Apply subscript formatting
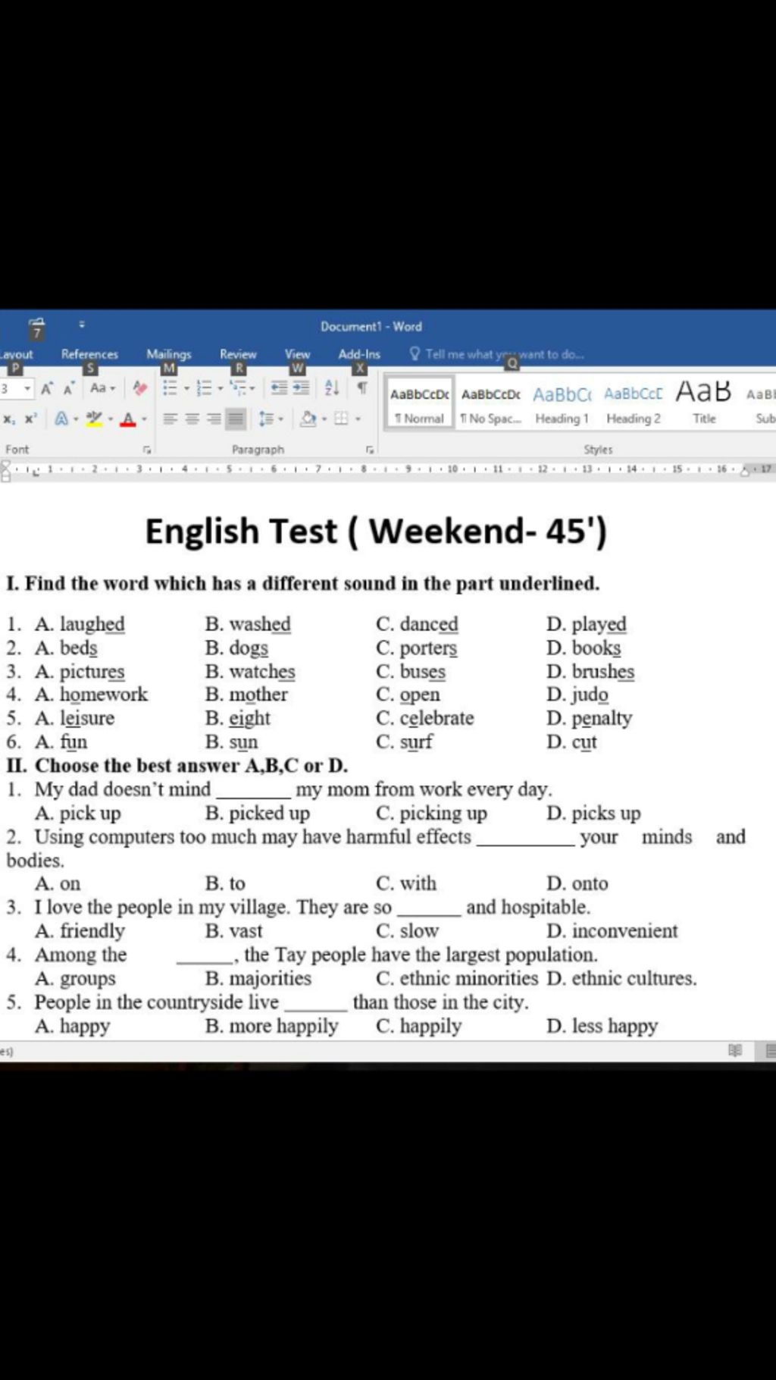This screenshot has width=776, height=1380. point(8,419)
